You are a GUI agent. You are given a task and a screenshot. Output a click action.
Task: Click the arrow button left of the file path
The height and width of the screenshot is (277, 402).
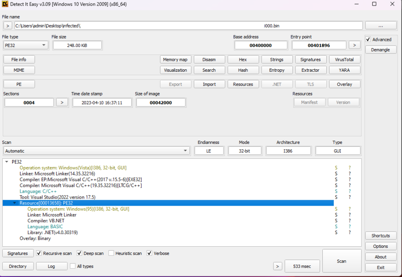(x=8, y=26)
